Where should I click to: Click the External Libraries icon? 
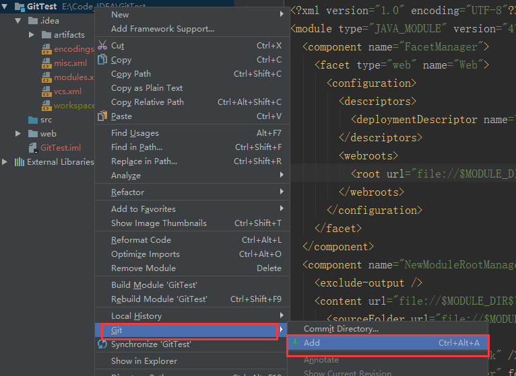pyautogui.click(x=19, y=162)
